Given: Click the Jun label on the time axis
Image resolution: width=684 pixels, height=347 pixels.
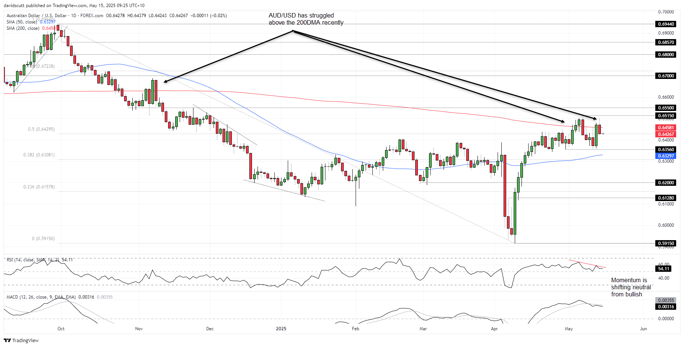Looking at the screenshot, I should (643, 329).
